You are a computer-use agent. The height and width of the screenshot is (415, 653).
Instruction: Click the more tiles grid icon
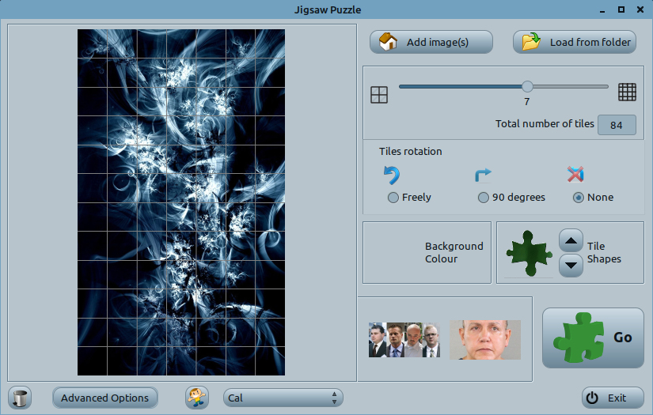coord(628,92)
